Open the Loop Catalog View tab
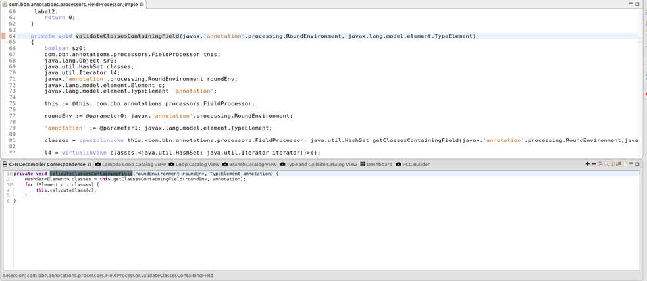Viewport: 647px width, 281px height. coord(194,165)
